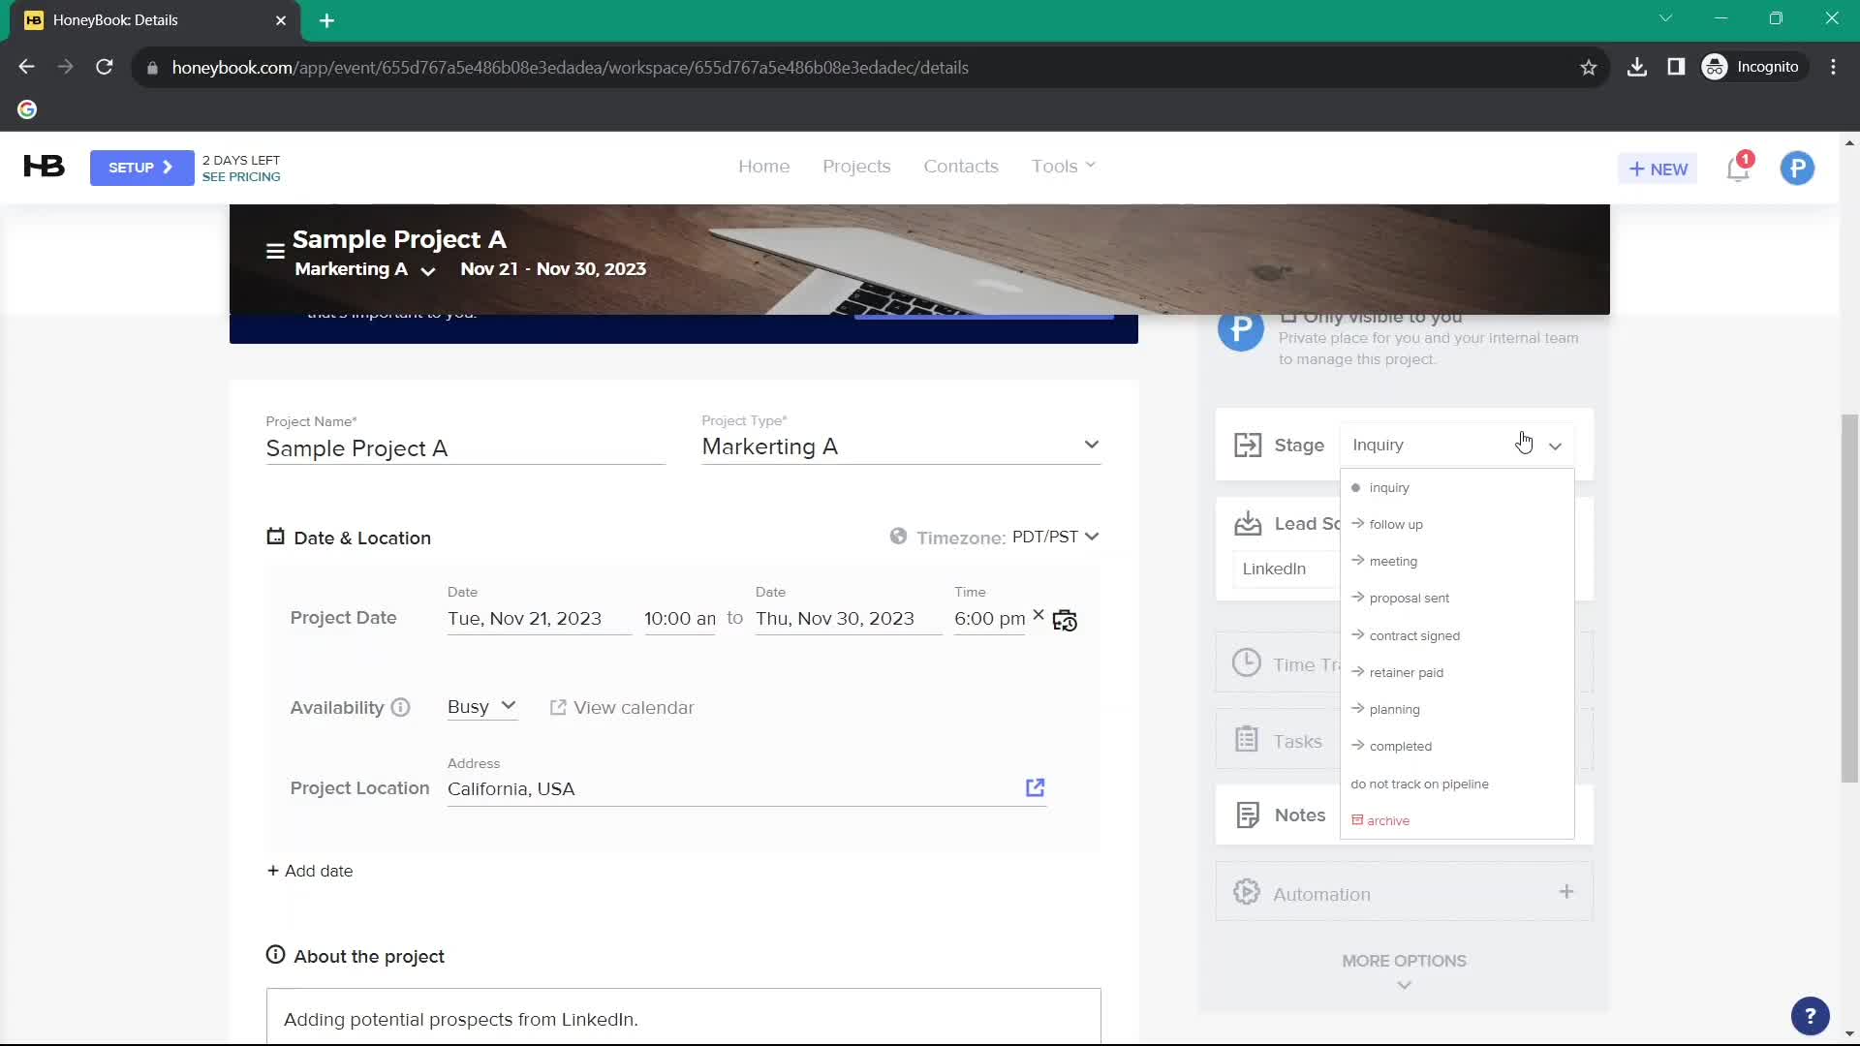This screenshot has width=1860, height=1046.
Task: Click the Add date button
Action: click(x=310, y=870)
